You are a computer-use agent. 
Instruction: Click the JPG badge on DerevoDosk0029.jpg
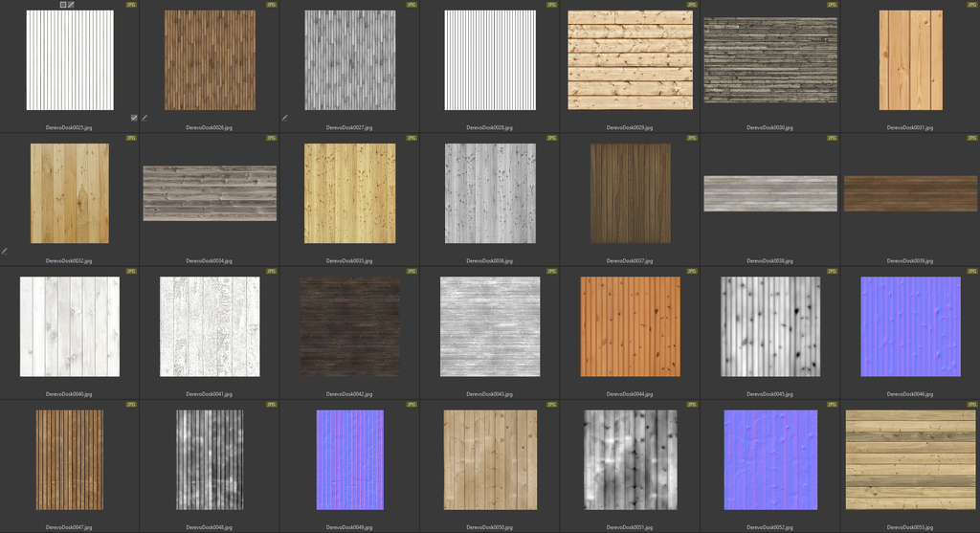(x=691, y=5)
